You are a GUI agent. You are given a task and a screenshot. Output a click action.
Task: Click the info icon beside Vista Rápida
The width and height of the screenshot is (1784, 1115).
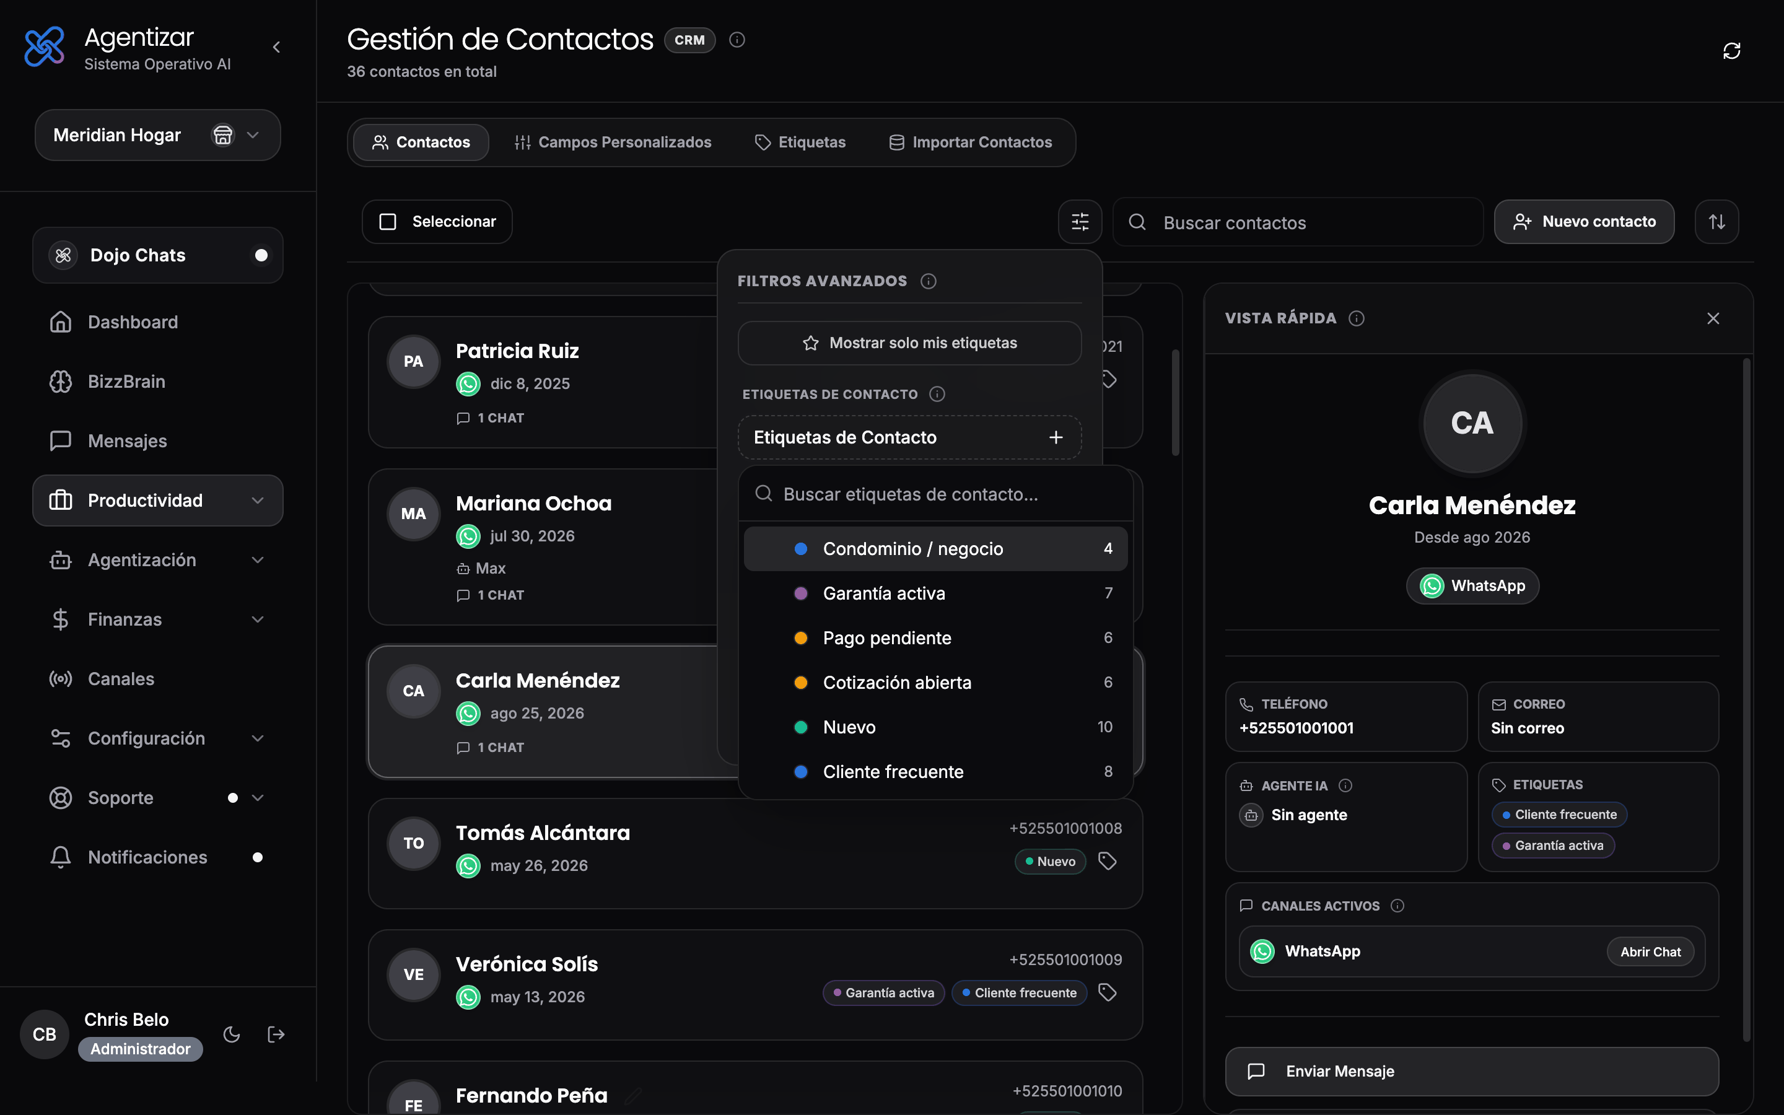click(1357, 318)
